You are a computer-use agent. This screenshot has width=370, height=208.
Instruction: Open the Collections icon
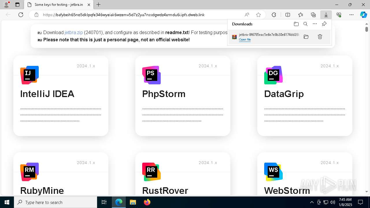313,15
